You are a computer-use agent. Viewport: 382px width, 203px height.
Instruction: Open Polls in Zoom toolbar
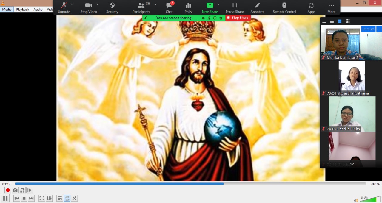pos(188,8)
